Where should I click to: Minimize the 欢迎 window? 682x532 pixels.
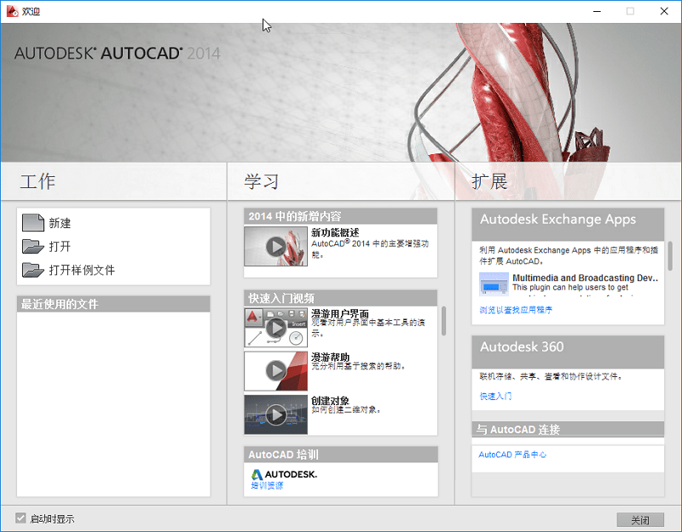(598, 11)
